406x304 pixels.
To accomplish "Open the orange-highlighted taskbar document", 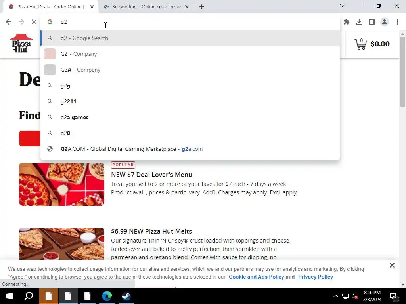I will click(48, 296).
